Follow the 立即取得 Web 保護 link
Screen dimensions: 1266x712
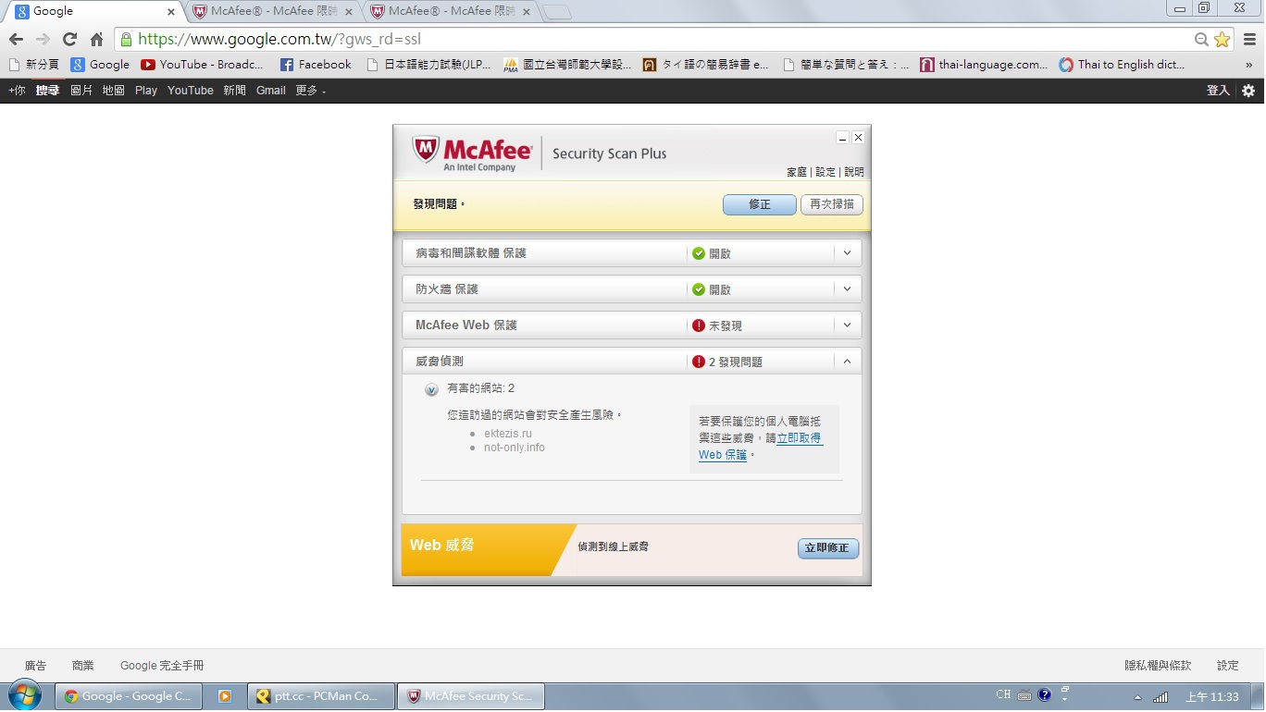[x=760, y=447]
